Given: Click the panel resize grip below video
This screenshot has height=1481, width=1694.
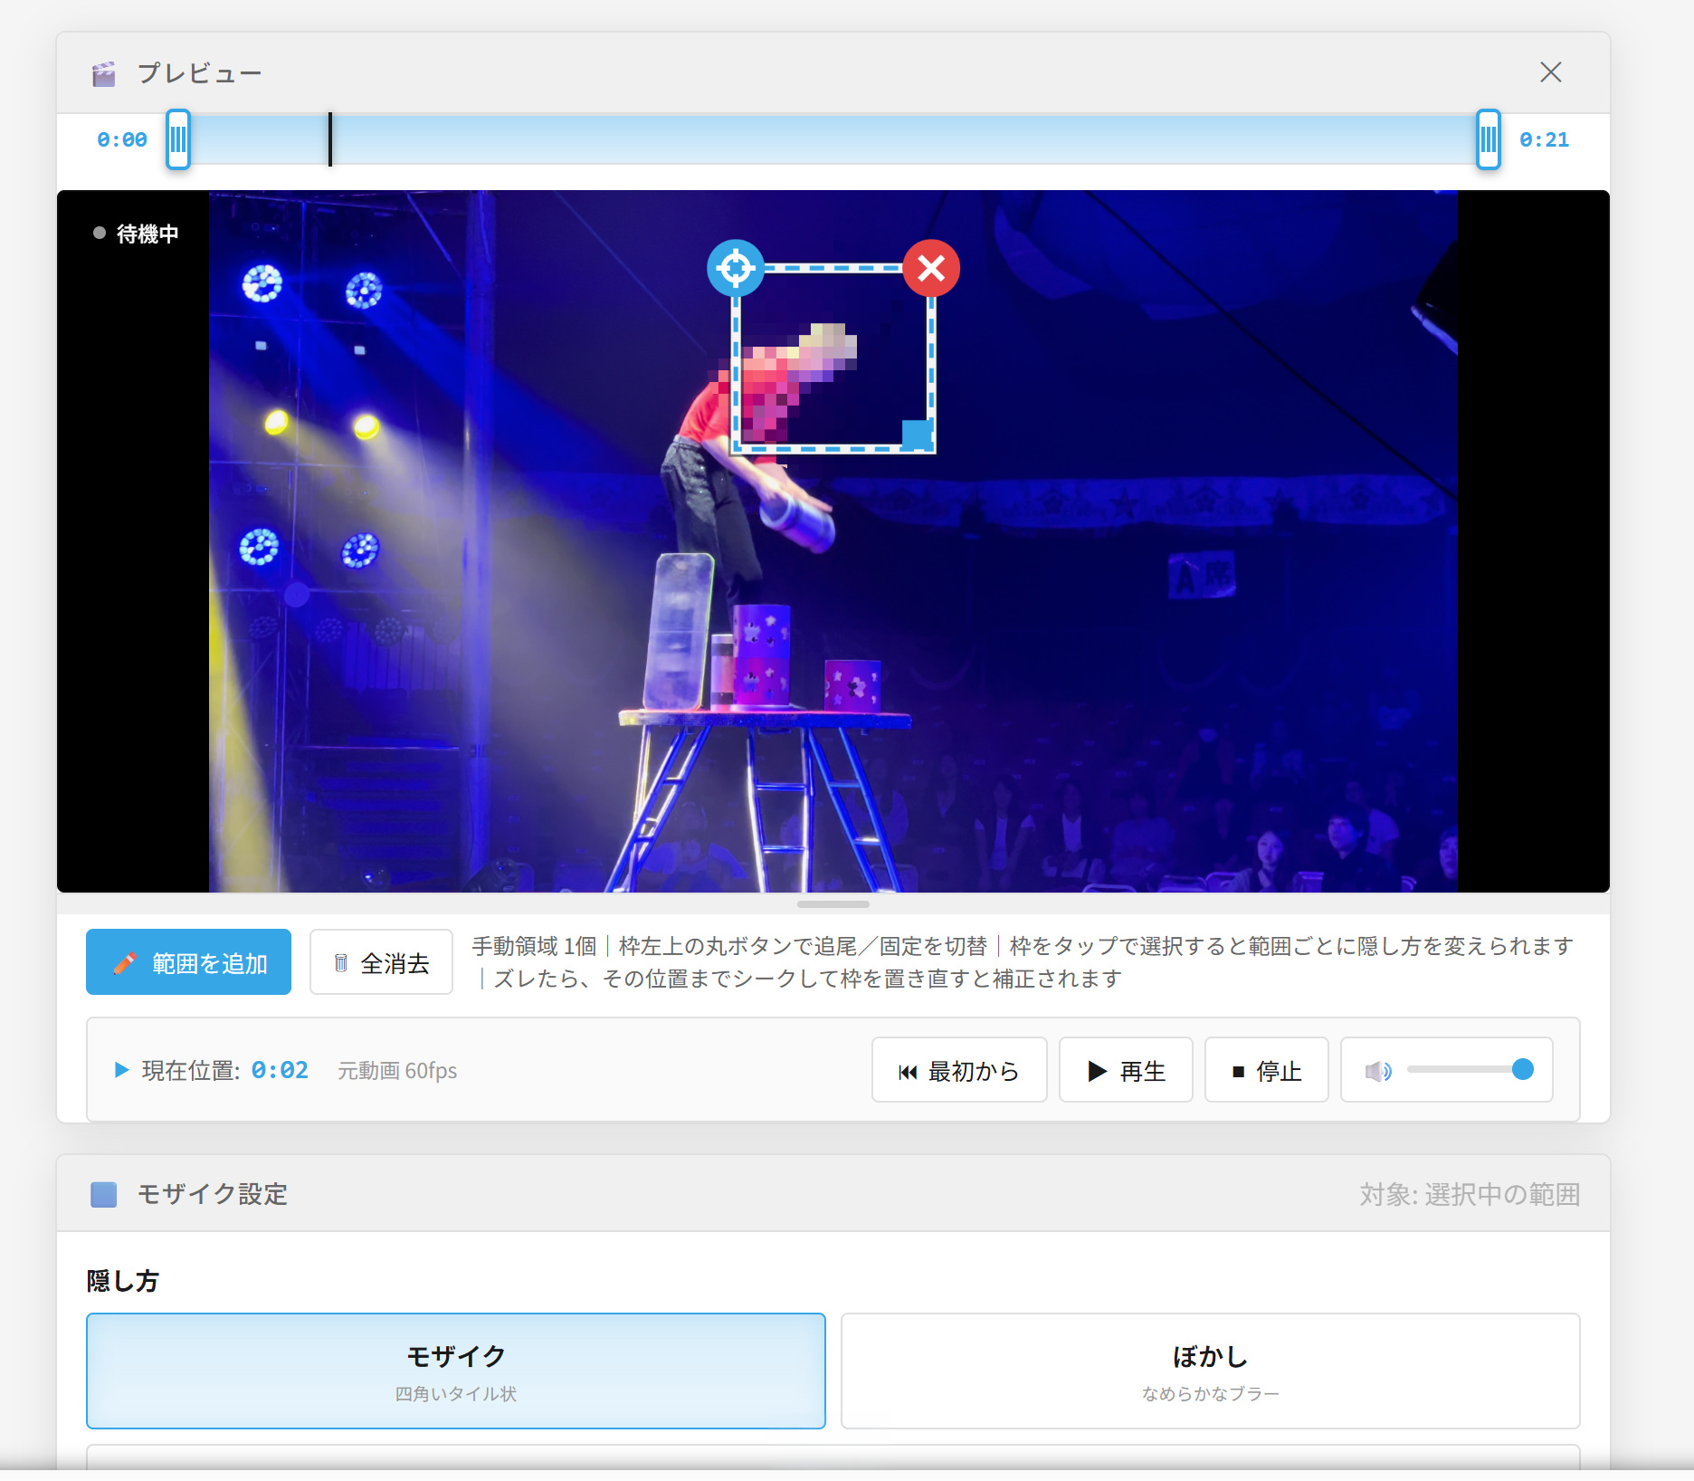Looking at the screenshot, I should click(833, 903).
